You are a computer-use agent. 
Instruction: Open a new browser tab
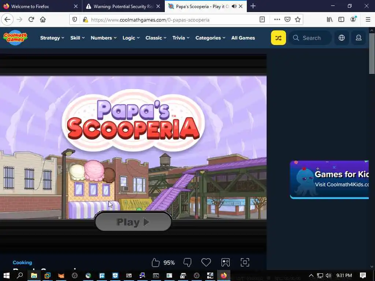(253, 6)
